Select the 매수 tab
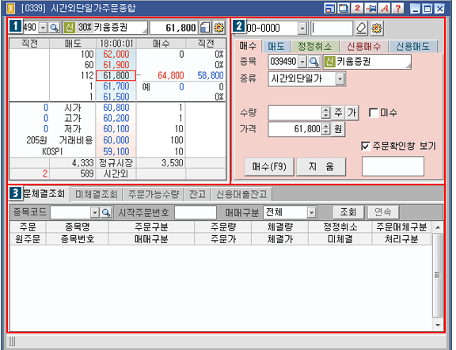This screenshot has height=350, width=456. point(248,46)
